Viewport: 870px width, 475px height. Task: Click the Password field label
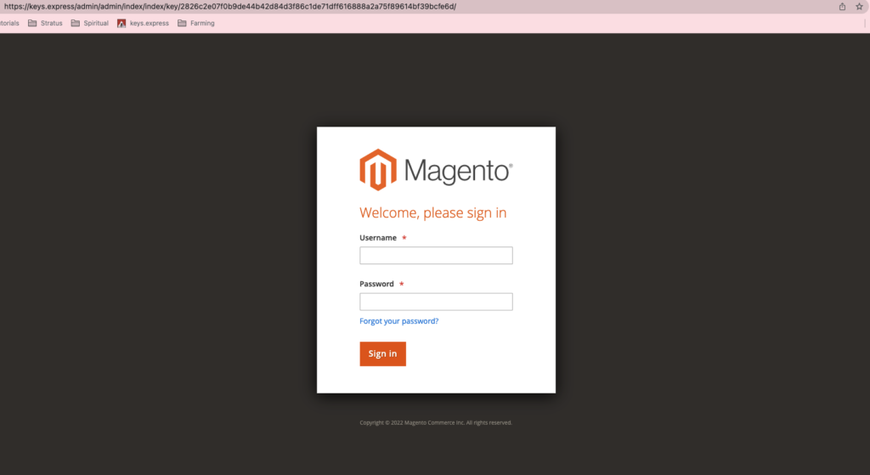[x=376, y=284]
